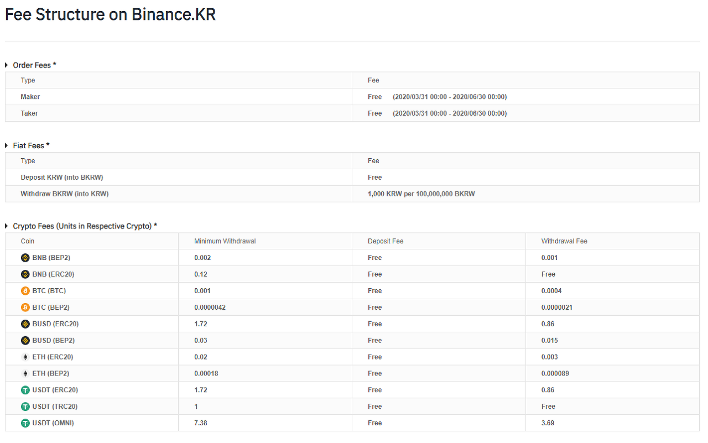Click the Coin column header
The height and width of the screenshot is (443, 708).
[x=28, y=241]
